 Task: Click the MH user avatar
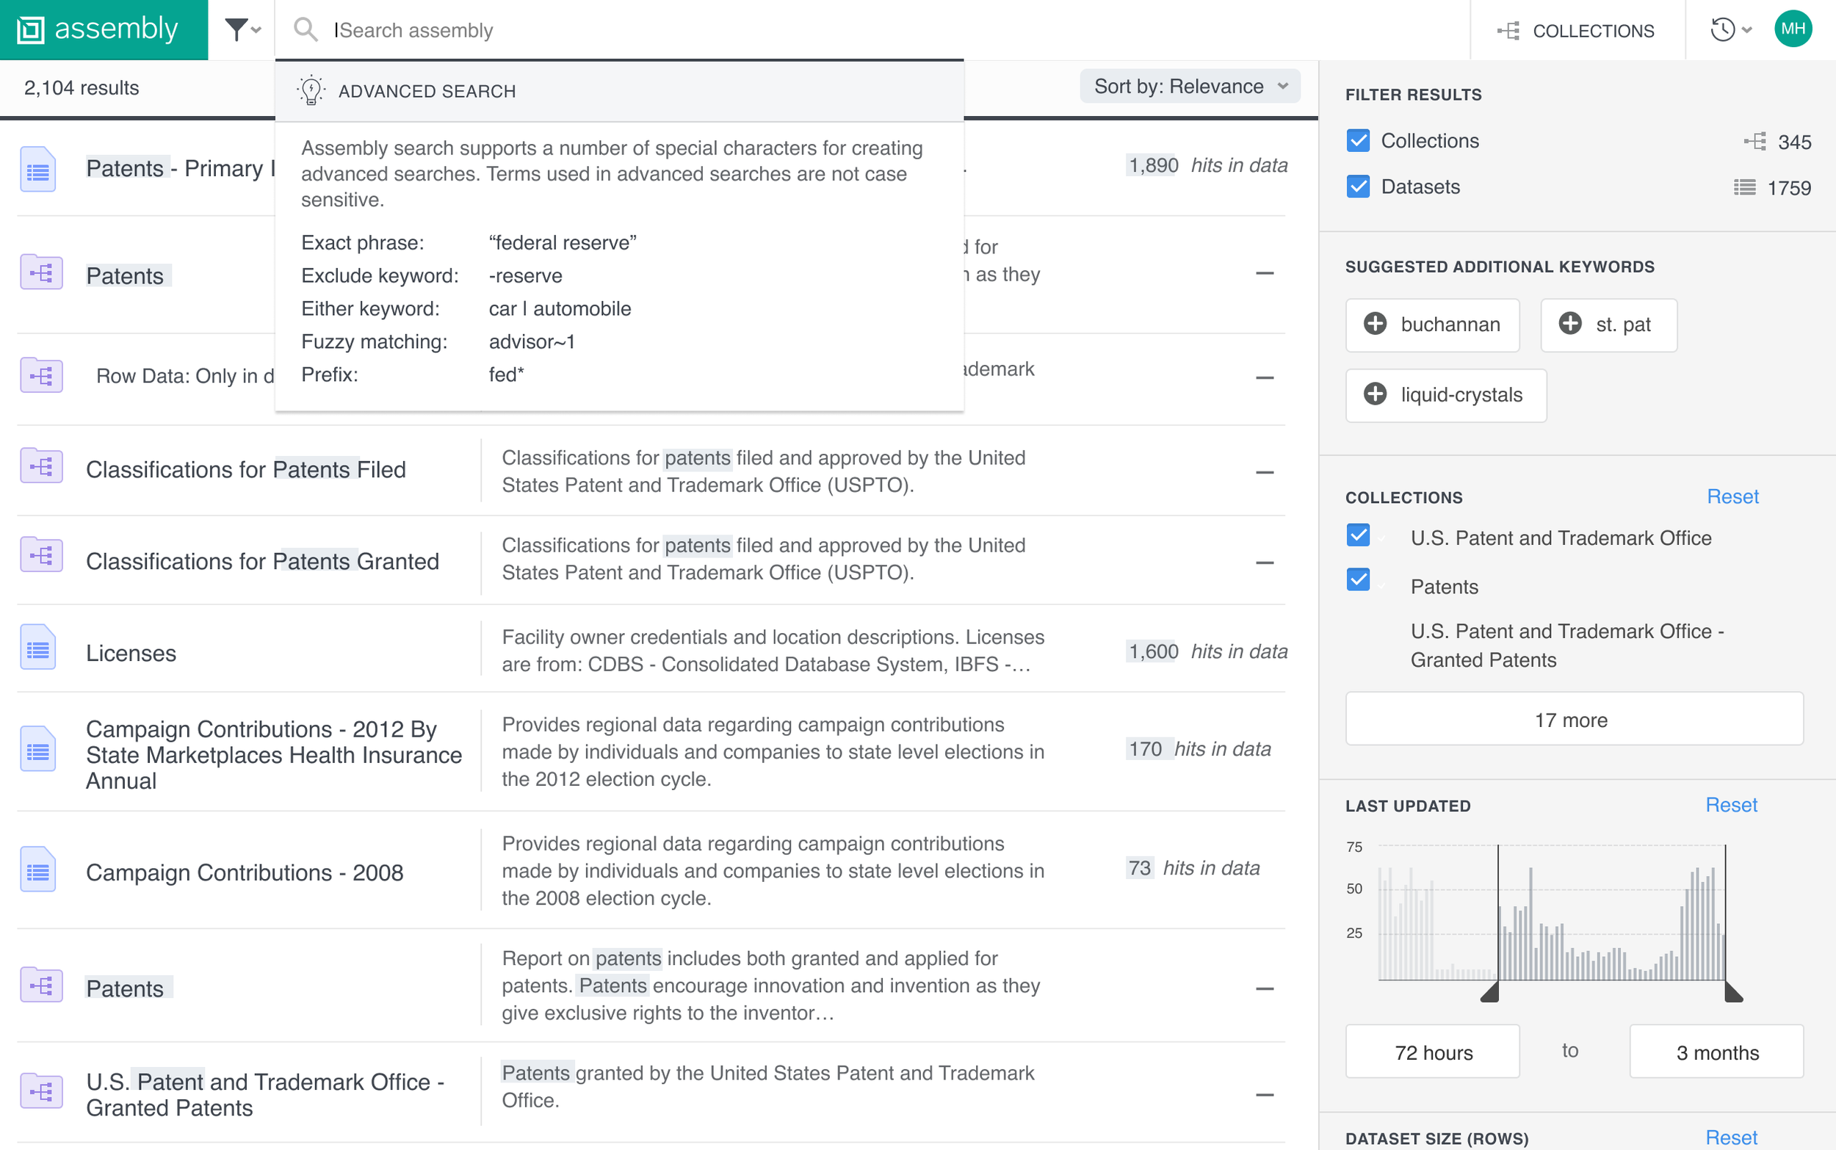[x=1793, y=29]
